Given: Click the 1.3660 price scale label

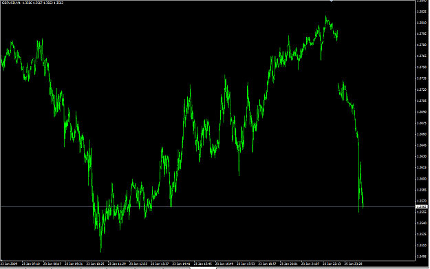Looking at the screenshot, I should click(422, 134).
